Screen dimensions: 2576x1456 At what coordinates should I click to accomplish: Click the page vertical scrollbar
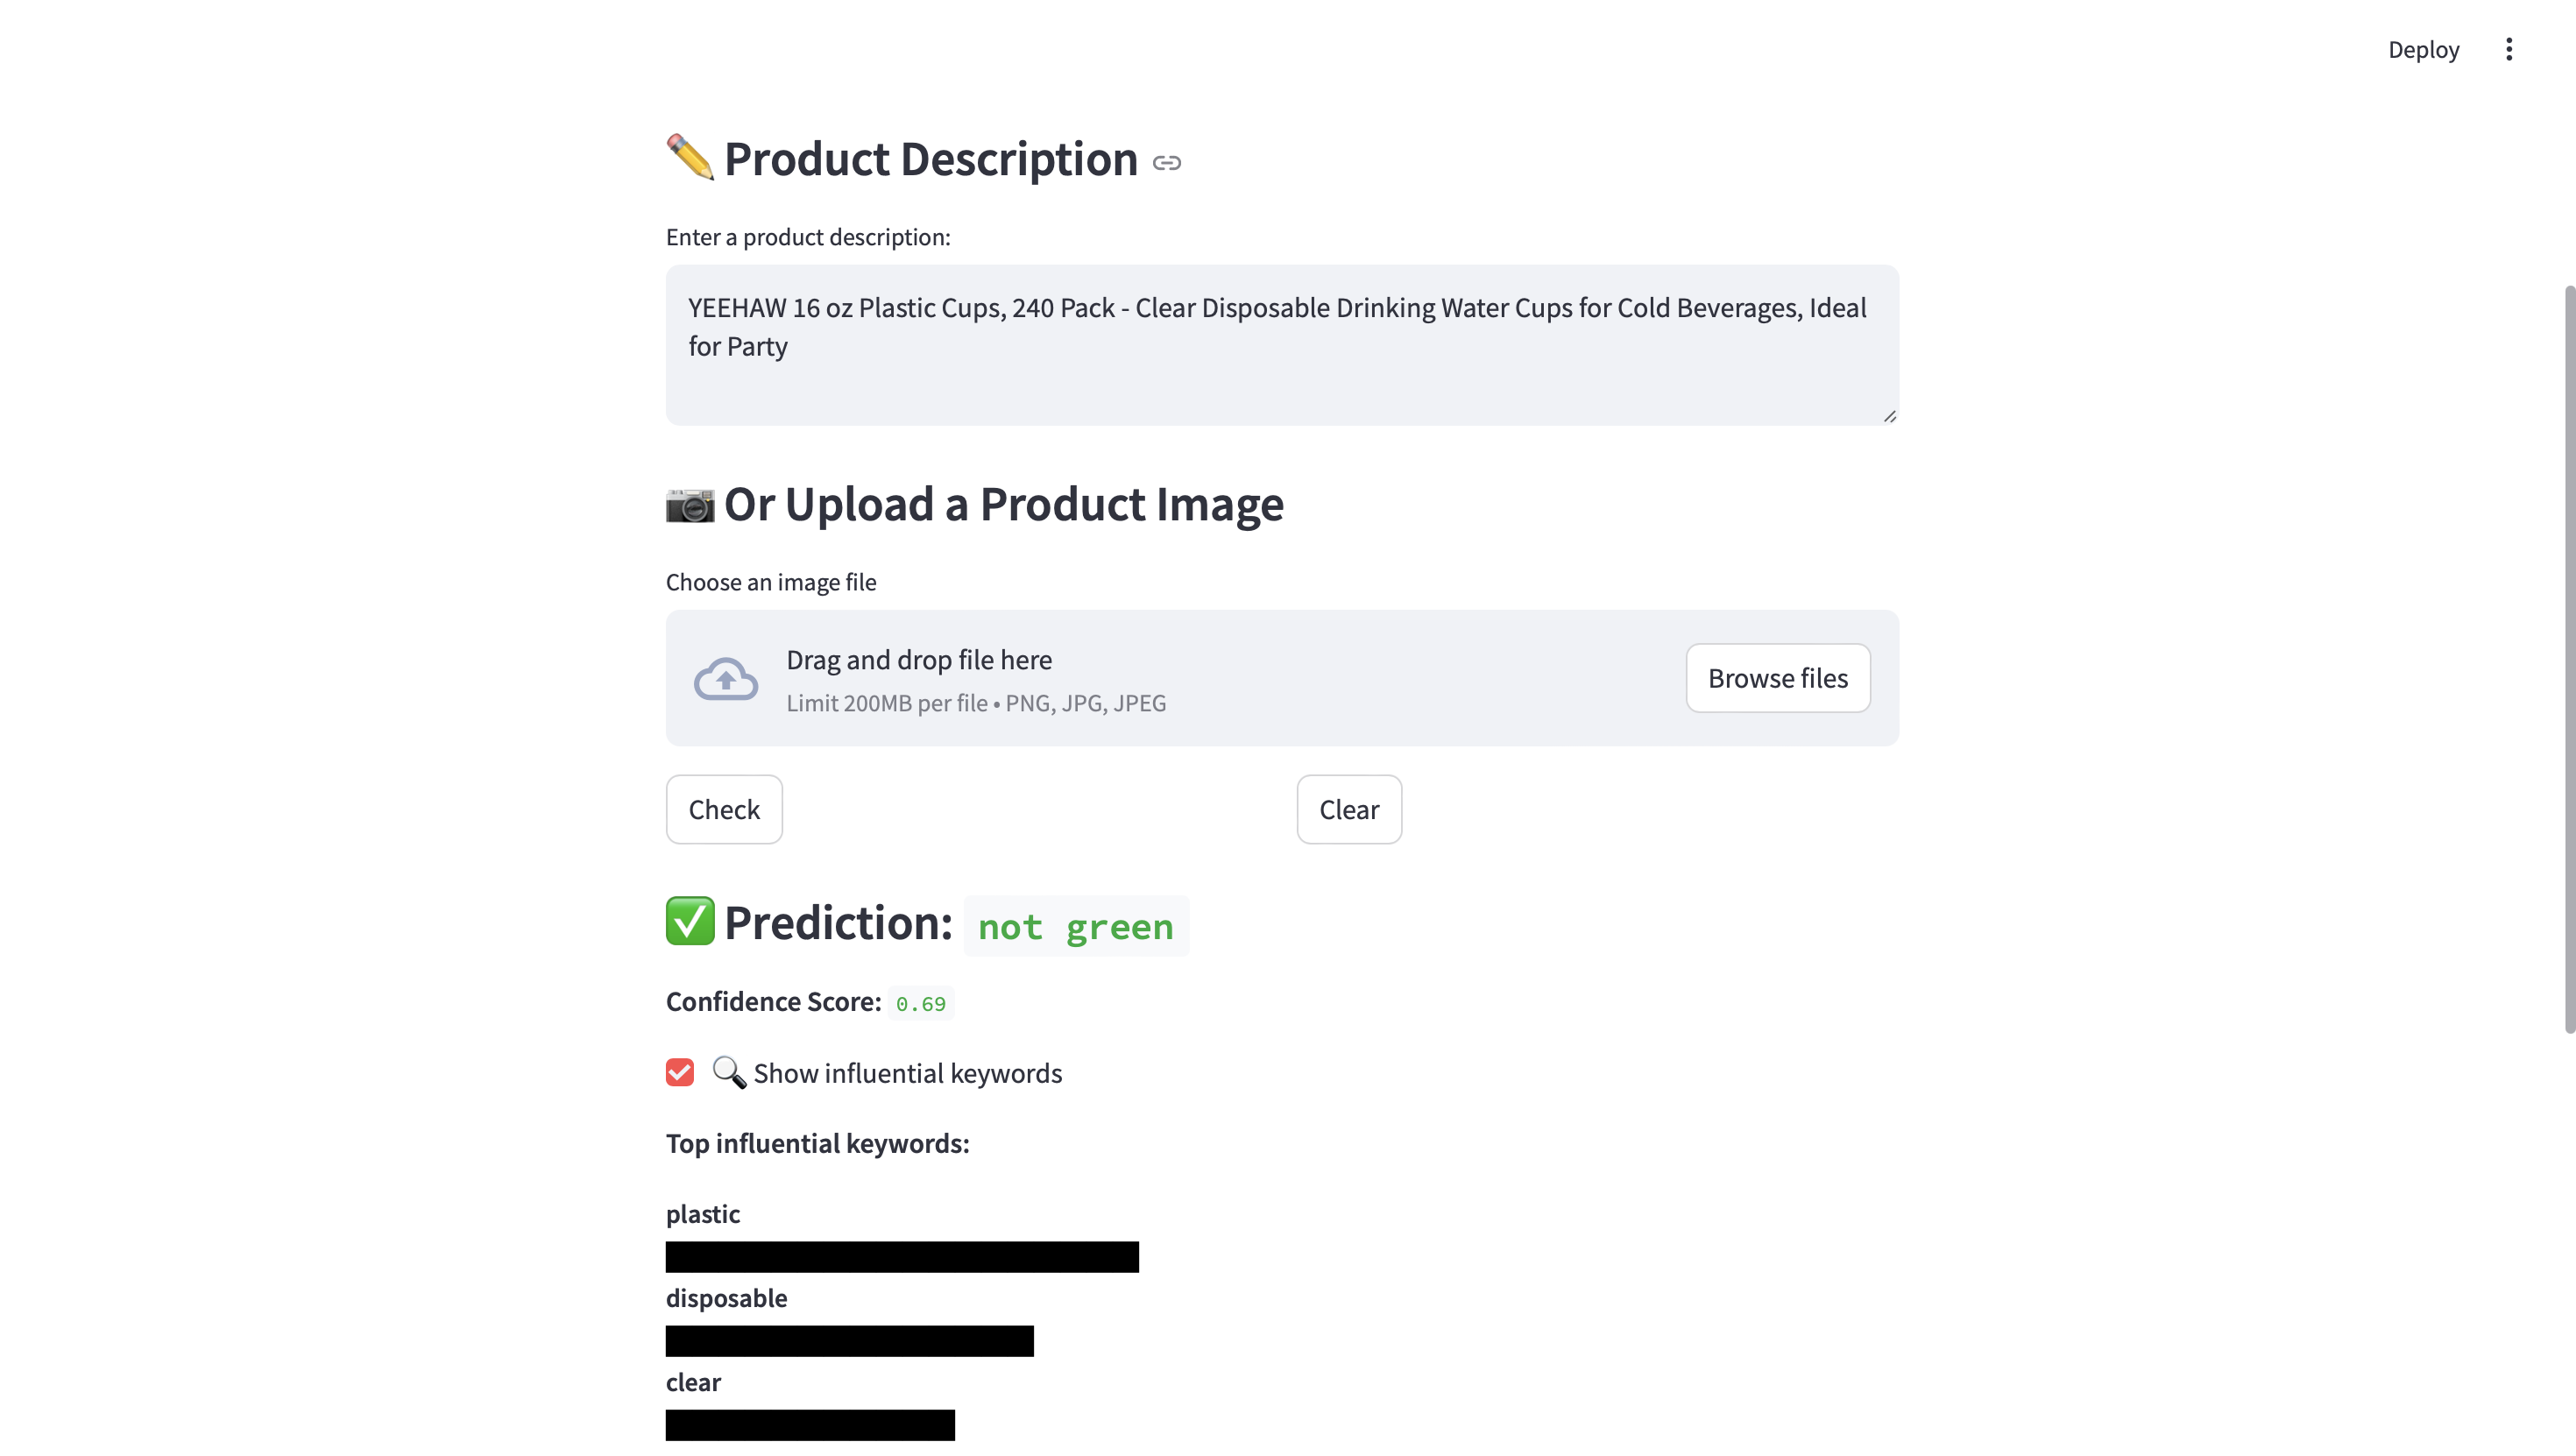[2569, 660]
